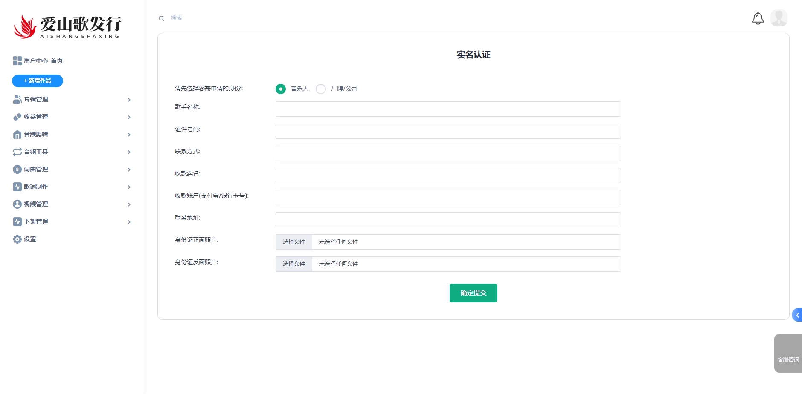Choose file for 身份证正面照片
The image size is (802, 394).
[x=294, y=242]
